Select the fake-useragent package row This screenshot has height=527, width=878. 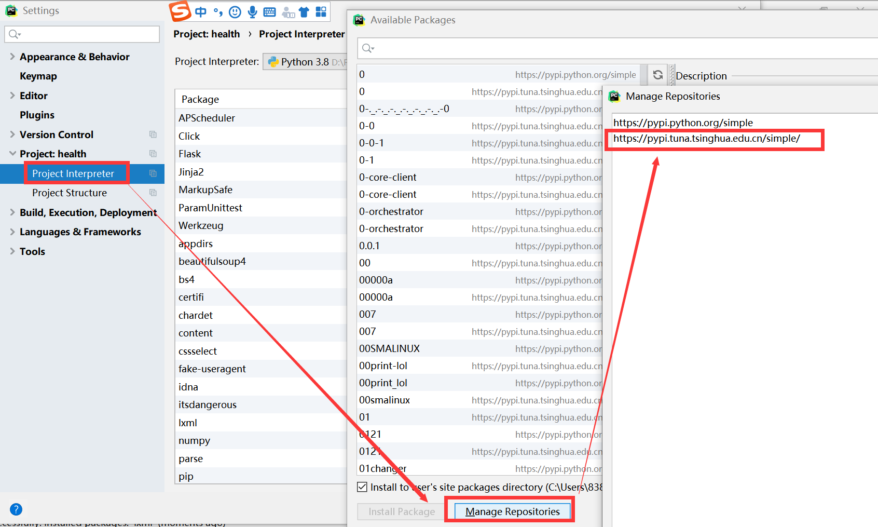click(x=261, y=369)
